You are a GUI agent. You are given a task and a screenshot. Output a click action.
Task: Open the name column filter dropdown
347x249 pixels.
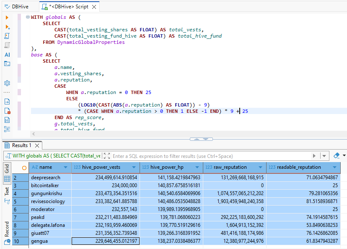point(65,168)
